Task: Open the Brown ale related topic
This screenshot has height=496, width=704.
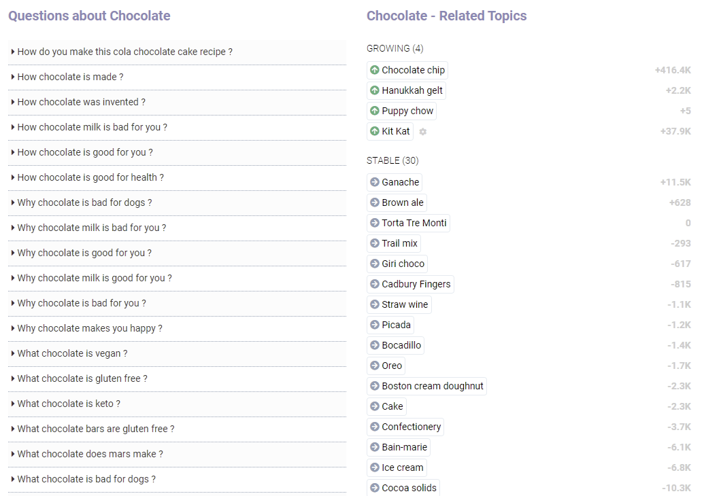Action: [397, 202]
